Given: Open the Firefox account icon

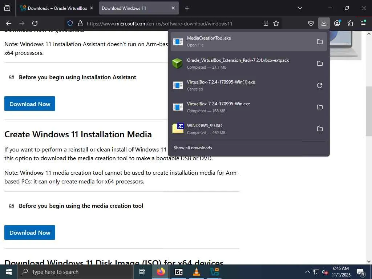Looking at the screenshot, I should 337,23.
